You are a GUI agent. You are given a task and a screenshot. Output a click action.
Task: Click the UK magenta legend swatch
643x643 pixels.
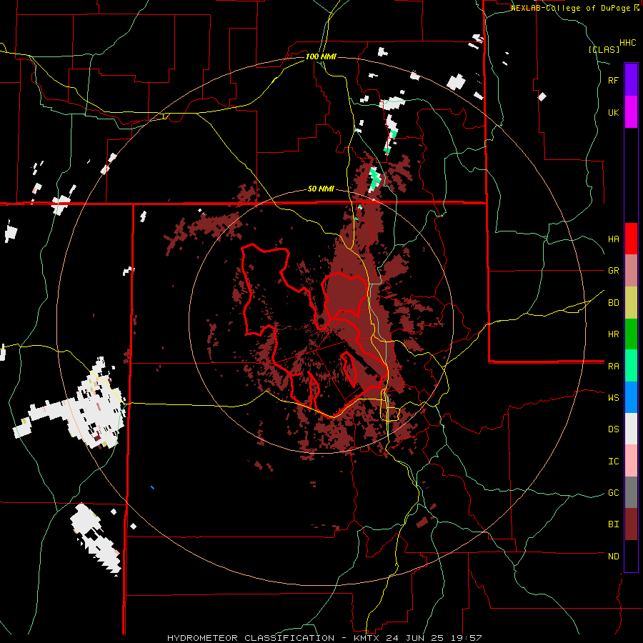click(x=631, y=112)
